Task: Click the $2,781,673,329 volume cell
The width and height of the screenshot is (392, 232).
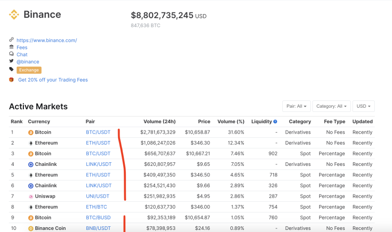Action: point(158,132)
